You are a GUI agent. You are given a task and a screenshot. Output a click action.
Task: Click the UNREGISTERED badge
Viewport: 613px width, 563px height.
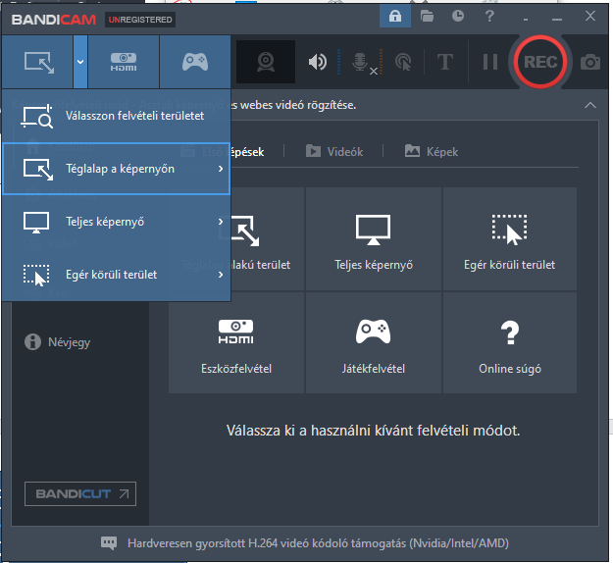pos(140,20)
